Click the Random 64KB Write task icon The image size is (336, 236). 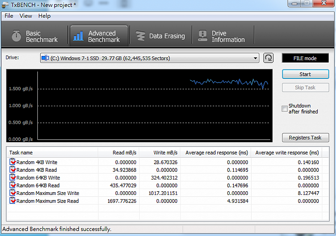pyautogui.click(x=13, y=177)
